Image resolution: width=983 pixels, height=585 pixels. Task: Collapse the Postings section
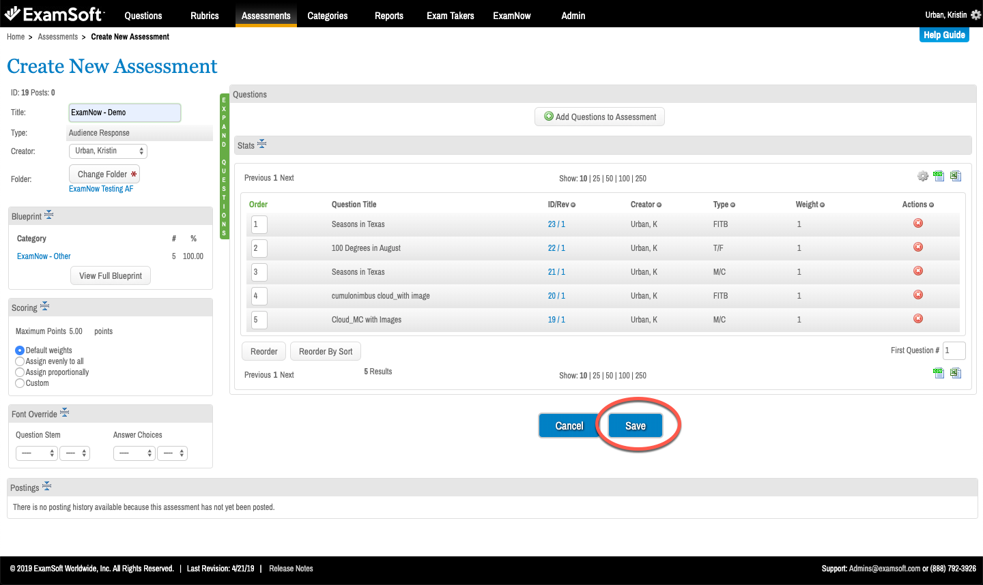tap(46, 486)
